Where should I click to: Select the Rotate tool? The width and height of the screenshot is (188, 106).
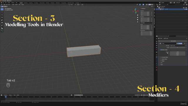point(2,17)
